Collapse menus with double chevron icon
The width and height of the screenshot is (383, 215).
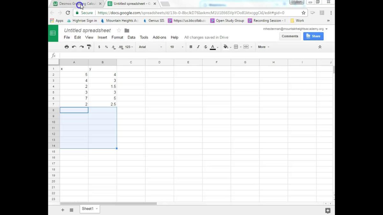320,47
